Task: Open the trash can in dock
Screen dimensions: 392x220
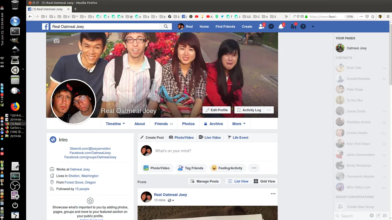Action: pyautogui.click(x=15, y=5)
